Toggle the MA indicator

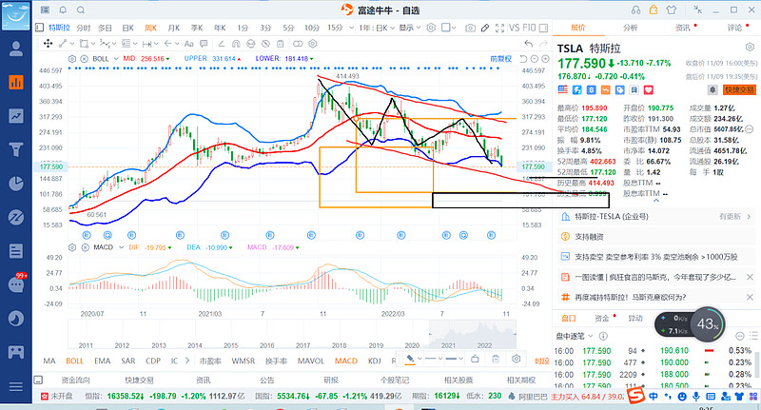(x=49, y=361)
